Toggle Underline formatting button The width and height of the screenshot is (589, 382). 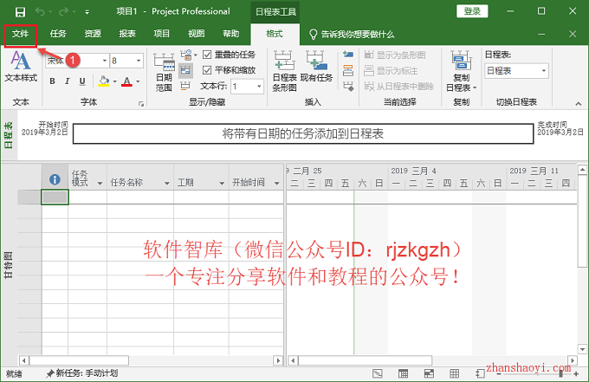[x=82, y=81]
